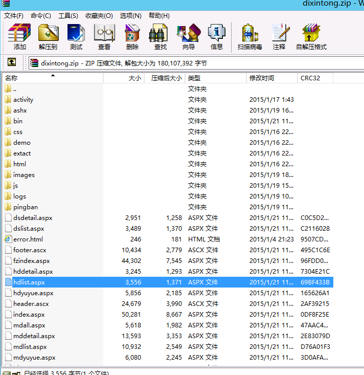Select the hddetail.aspx file name
The image size is (364, 375).
click(33, 272)
